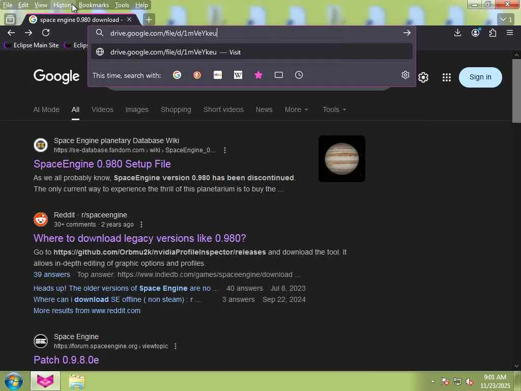Switch to News results tab
The width and height of the screenshot is (521, 391).
264,109
